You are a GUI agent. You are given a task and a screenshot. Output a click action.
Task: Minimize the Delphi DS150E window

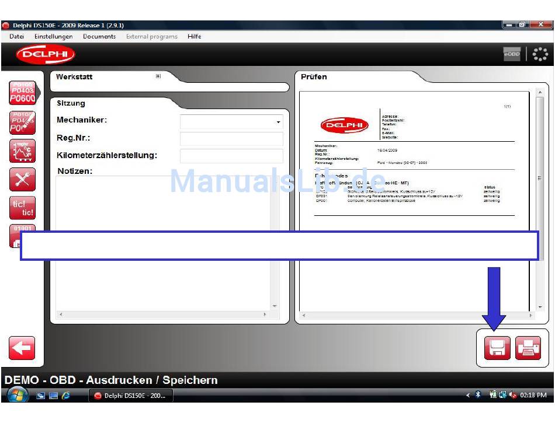tap(509, 25)
